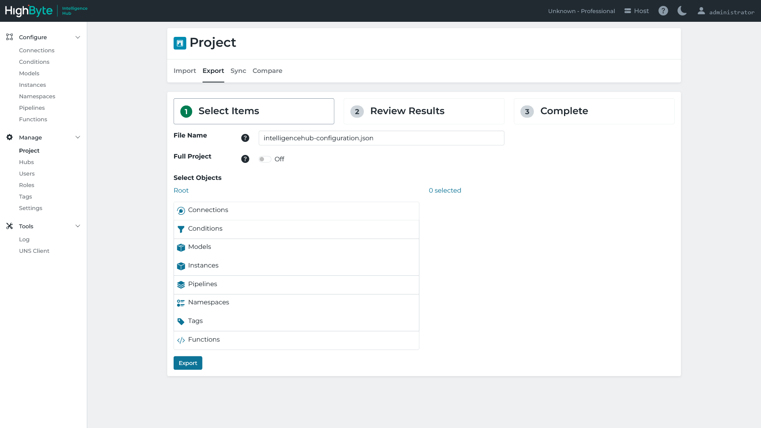Go to step 1 Select Items
Viewport: 761px width, 428px height.
pyautogui.click(x=254, y=111)
